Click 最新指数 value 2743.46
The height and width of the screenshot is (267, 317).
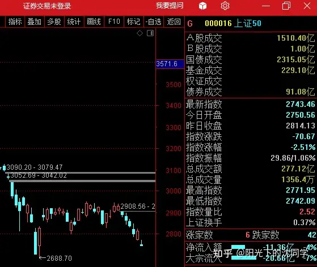tap(301, 104)
